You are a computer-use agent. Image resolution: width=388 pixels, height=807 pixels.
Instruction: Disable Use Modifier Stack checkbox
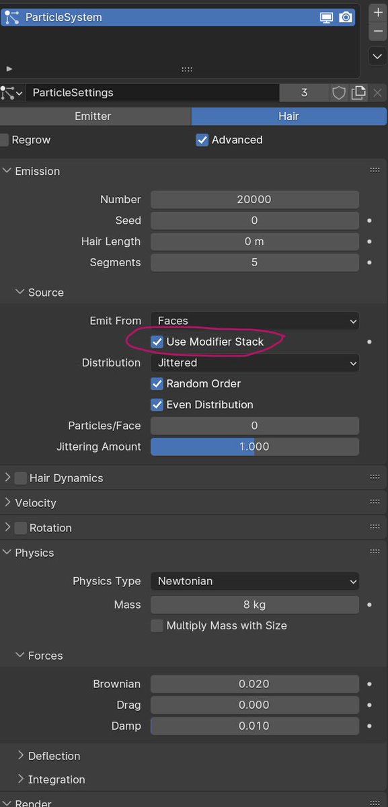tap(157, 342)
